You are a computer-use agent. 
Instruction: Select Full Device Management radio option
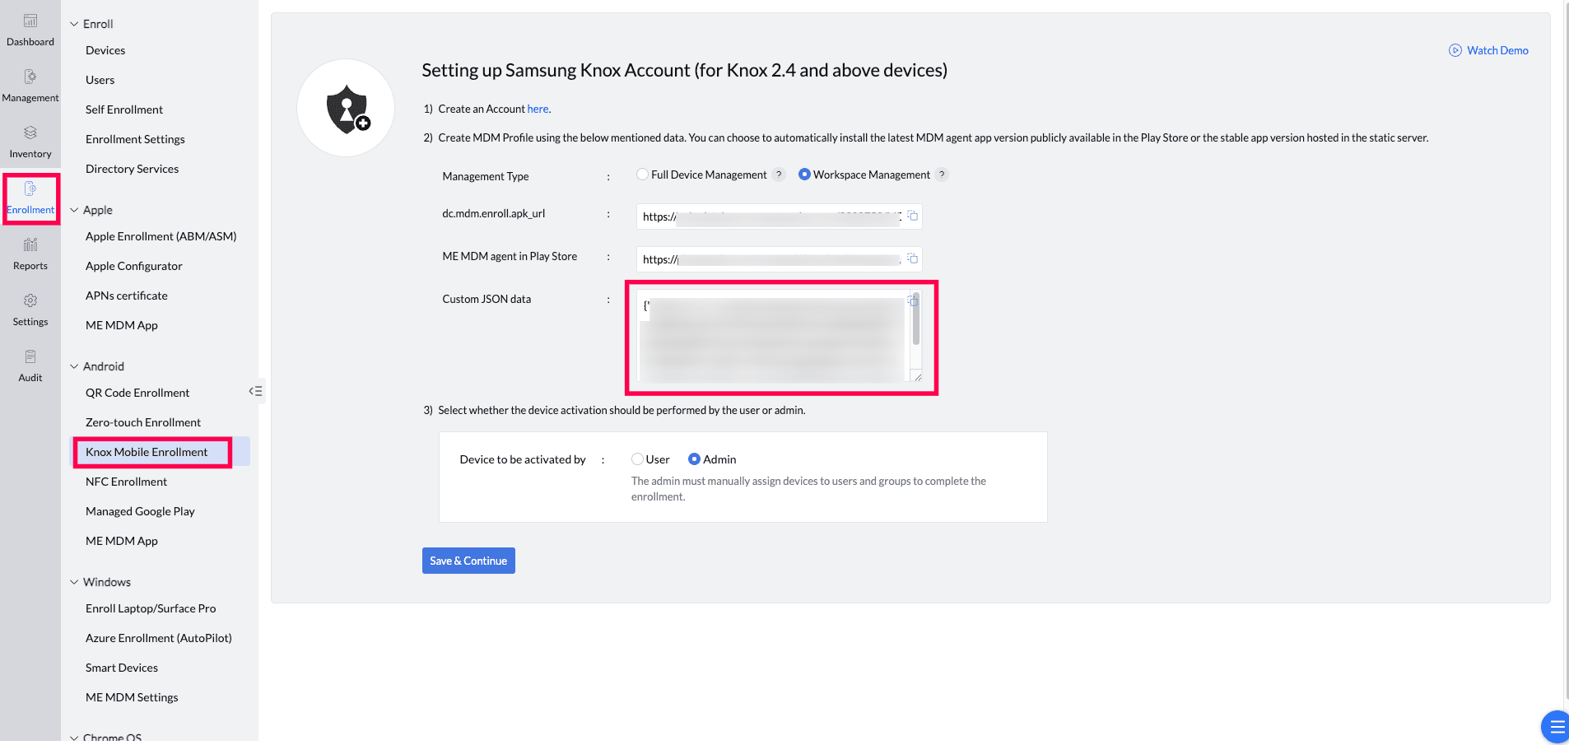point(642,175)
